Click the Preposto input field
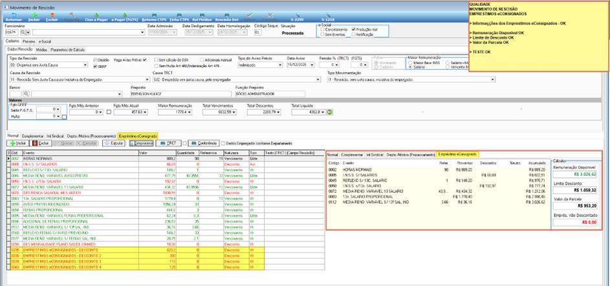The width and height of the screenshot is (610, 286). [x=180, y=94]
